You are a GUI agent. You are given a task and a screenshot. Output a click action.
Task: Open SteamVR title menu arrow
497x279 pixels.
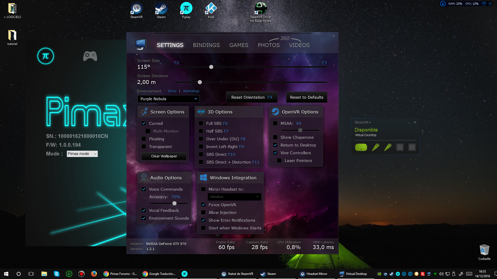point(370,122)
